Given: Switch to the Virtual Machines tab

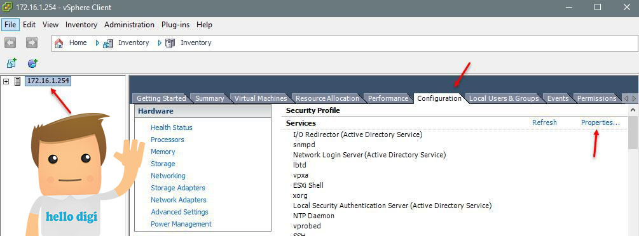Looking at the screenshot, I should coord(261,98).
